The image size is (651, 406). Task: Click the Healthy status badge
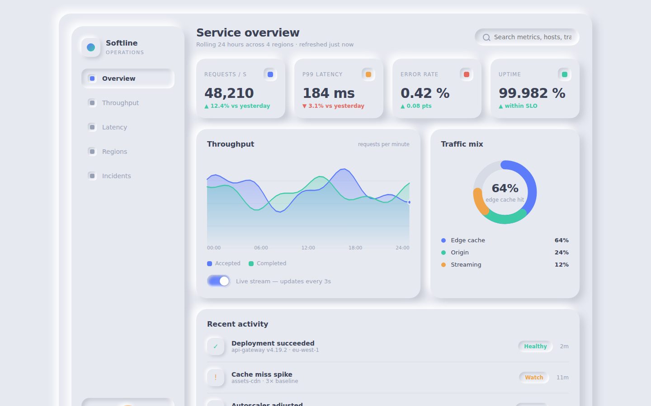click(x=535, y=346)
